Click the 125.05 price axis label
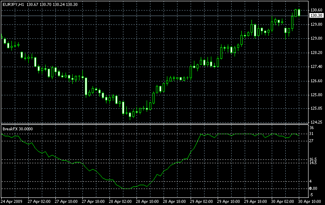Viewport: 325px width, 205px height. [316, 108]
